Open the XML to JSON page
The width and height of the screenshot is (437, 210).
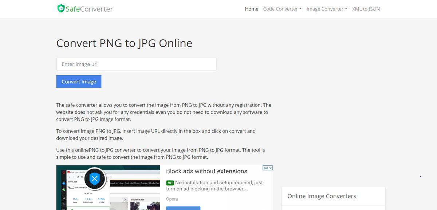click(366, 9)
